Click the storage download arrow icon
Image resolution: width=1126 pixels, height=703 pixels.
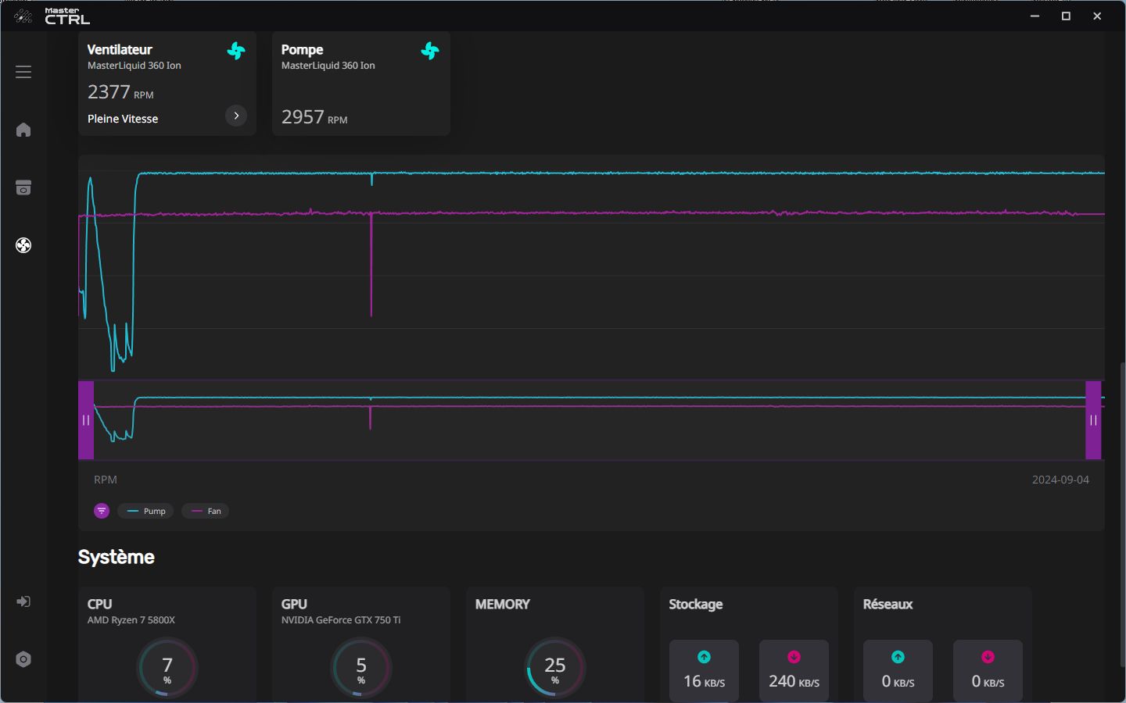(x=794, y=657)
